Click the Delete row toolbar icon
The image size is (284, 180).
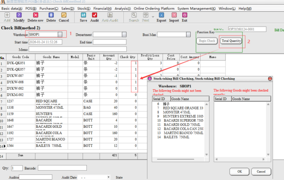point(35,17)
